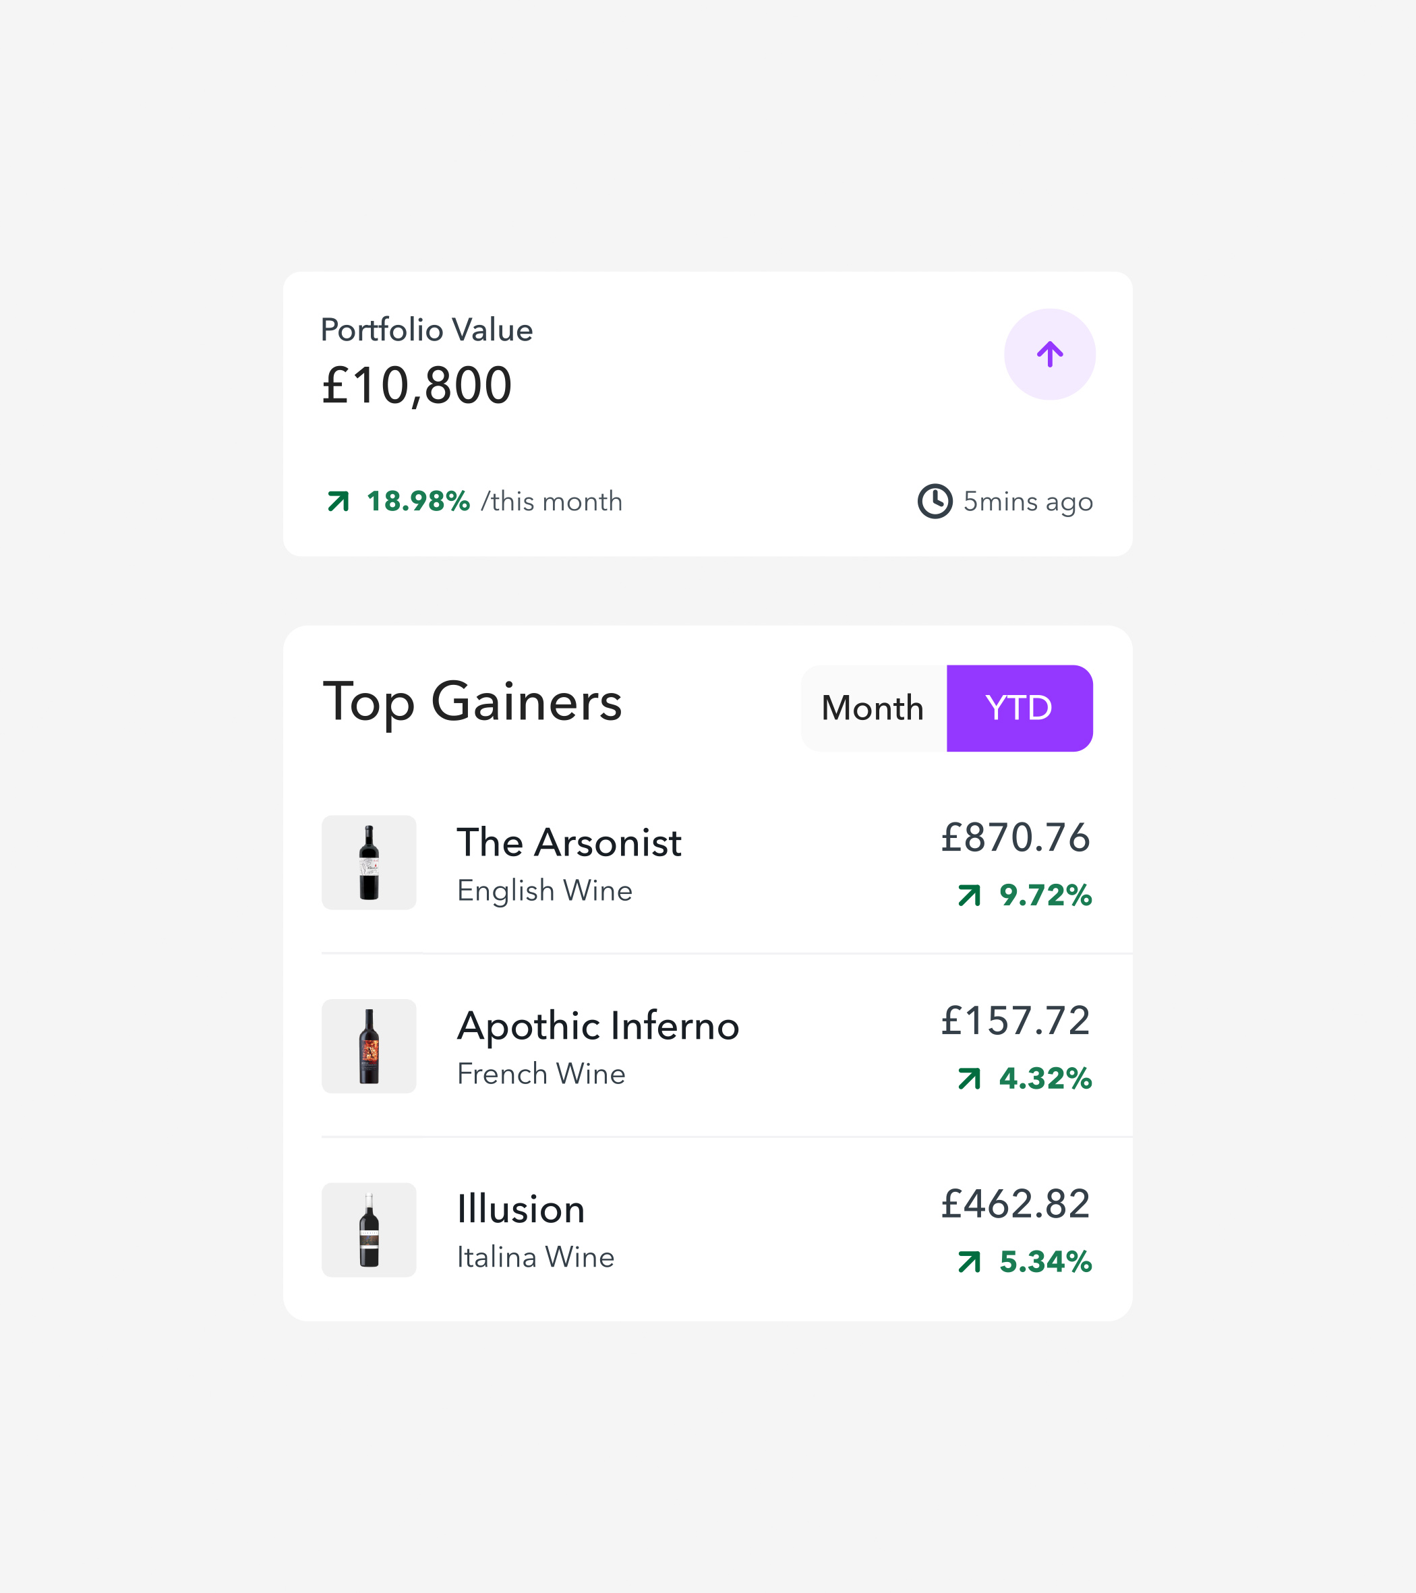Open Illusion bottle thumbnail
1416x1593 pixels.
point(369,1229)
